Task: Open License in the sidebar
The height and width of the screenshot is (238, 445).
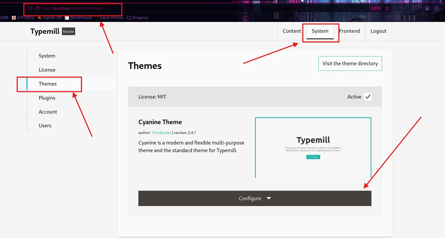Action: (71, 70)
